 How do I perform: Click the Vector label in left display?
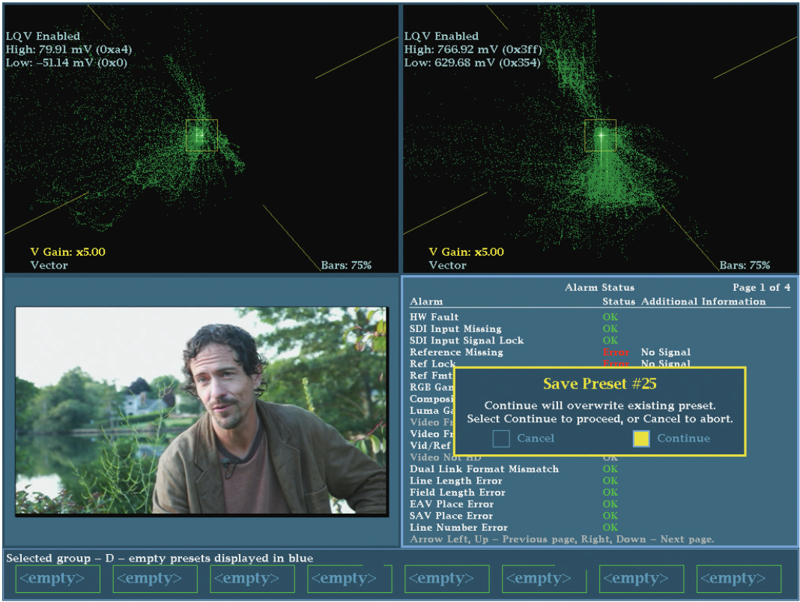coord(49,265)
